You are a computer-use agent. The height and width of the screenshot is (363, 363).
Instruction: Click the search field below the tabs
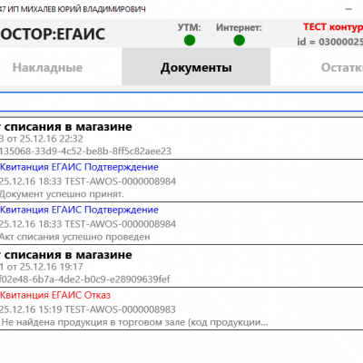pyautogui.click(x=181, y=102)
